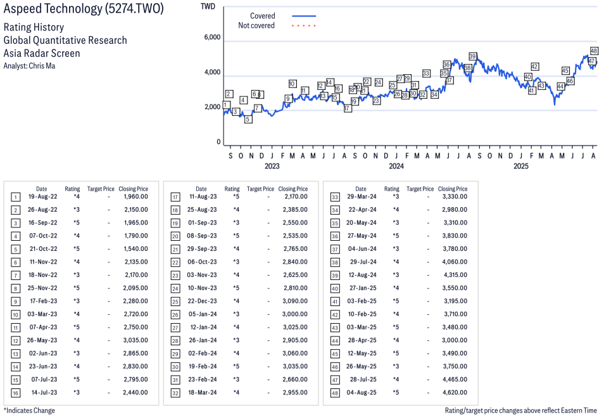Select chart marker 9 on the graph
Screen dimensions: 604x415
[287, 99]
